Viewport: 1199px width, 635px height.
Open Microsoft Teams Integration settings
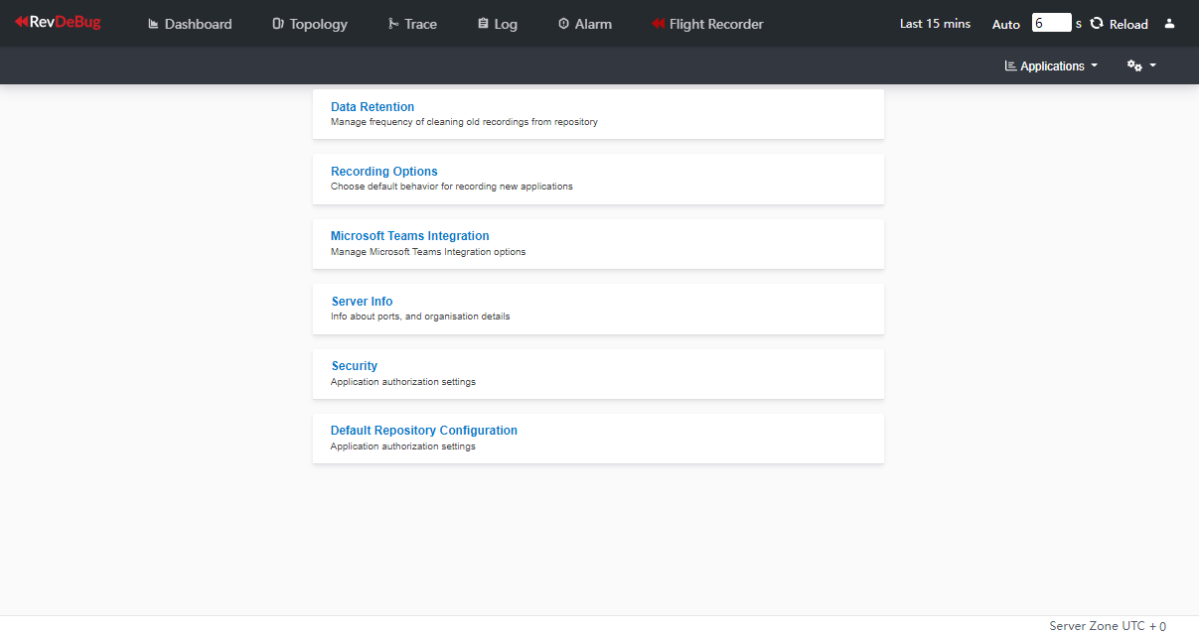[409, 236]
